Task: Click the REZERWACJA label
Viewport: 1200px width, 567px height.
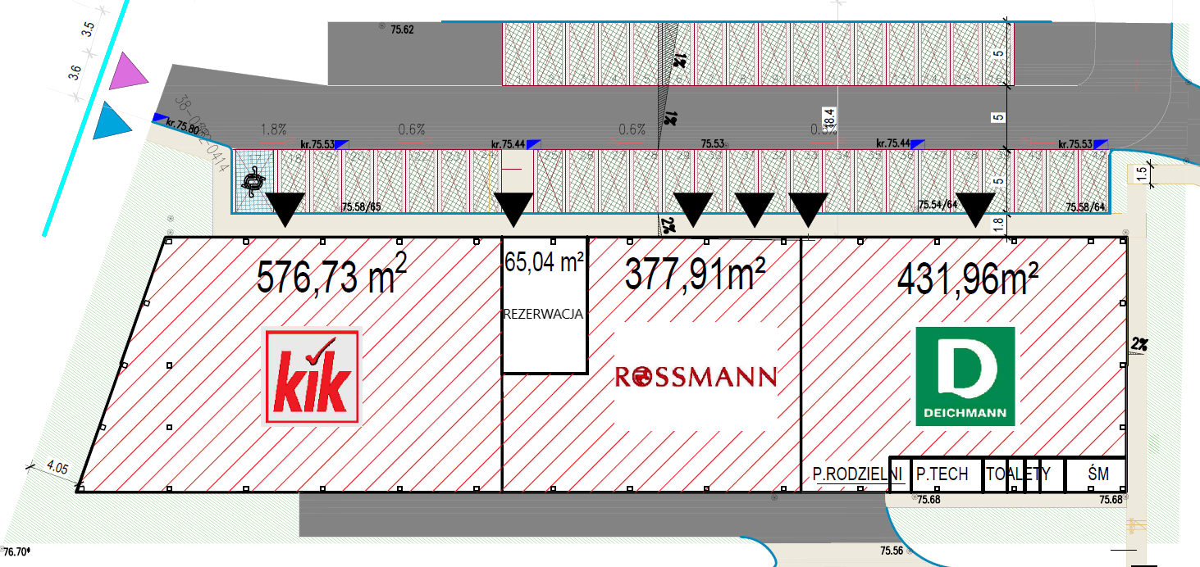Action: [544, 313]
